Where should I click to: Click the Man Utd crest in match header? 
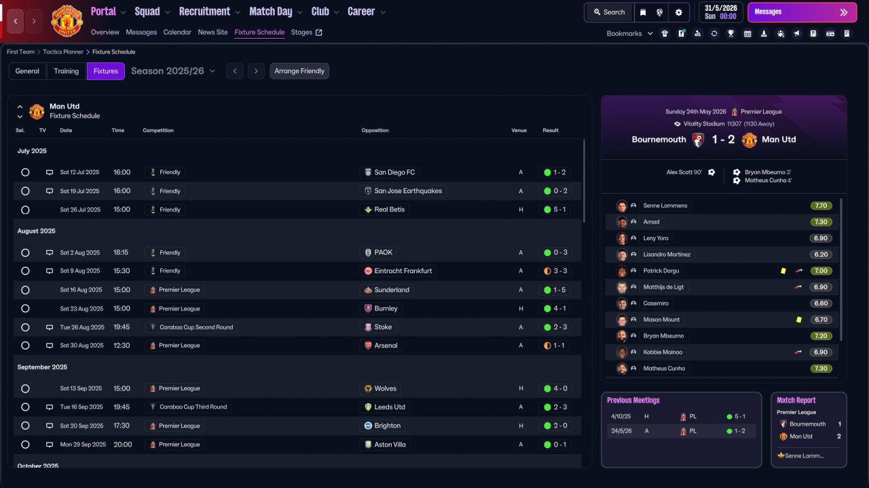tap(749, 140)
